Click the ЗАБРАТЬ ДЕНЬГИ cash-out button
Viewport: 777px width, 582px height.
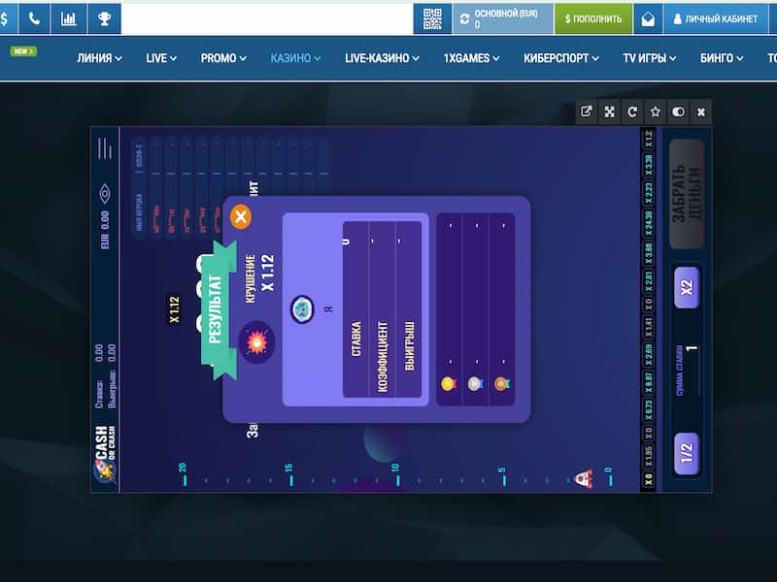[687, 193]
